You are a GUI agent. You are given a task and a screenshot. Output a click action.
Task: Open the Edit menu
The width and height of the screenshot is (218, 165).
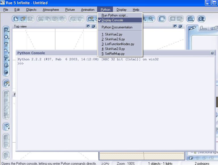pyautogui.click(x=17, y=10)
